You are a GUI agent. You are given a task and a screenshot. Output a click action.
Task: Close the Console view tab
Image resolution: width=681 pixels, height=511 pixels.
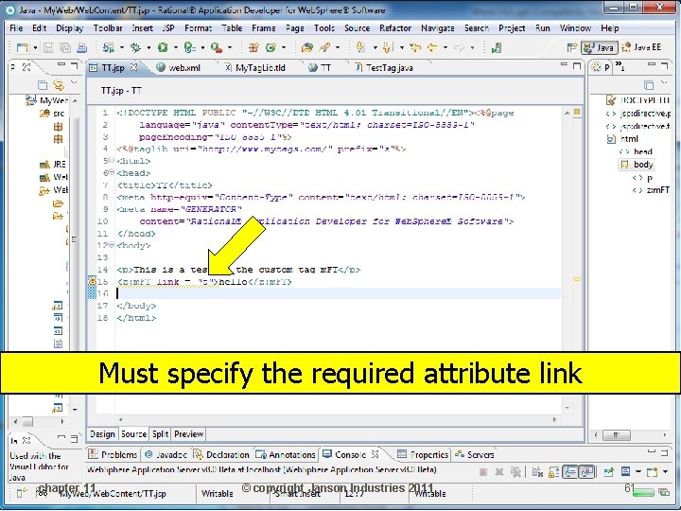[375, 454]
